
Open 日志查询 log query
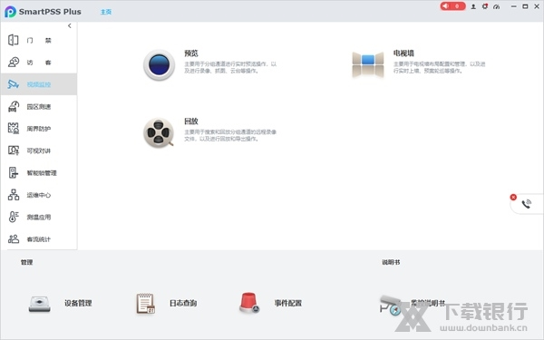click(x=167, y=304)
